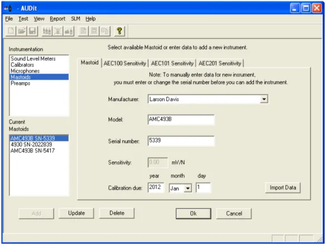Click the Model input field
This screenshot has width=326, height=248.
pyautogui.click(x=181, y=120)
